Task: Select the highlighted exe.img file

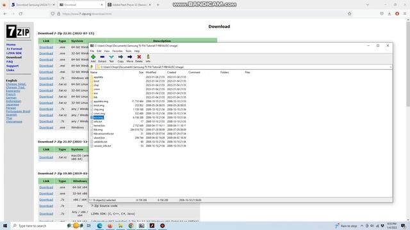Action: point(98,118)
